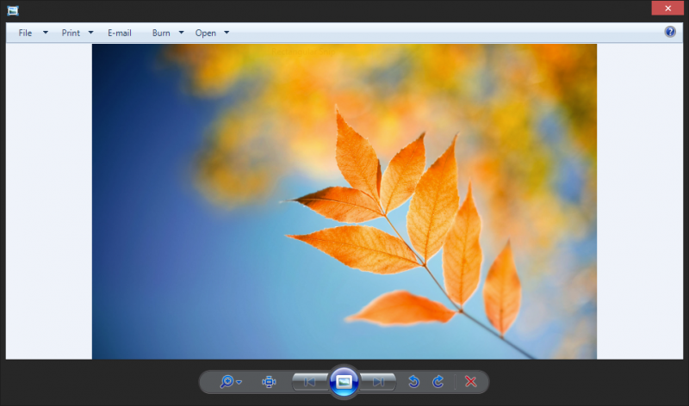Expand the Print dropdown arrow
Image resolution: width=689 pixels, height=406 pixels.
tap(91, 33)
